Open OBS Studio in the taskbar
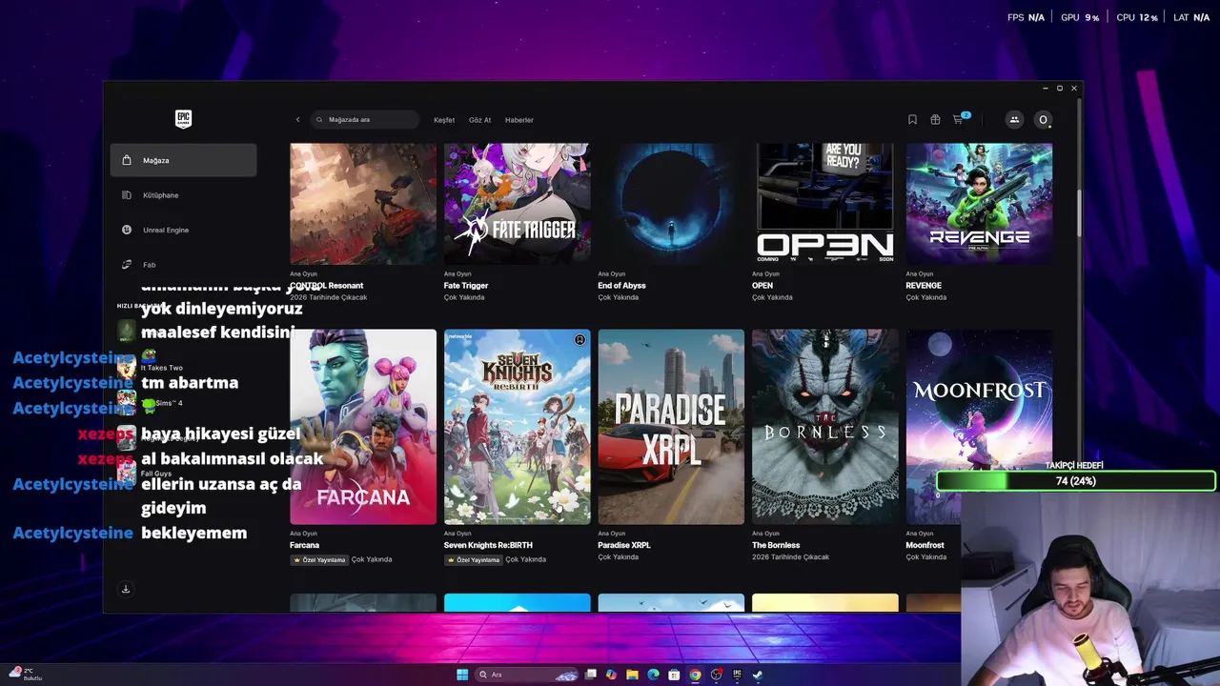Image resolution: width=1220 pixels, height=686 pixels. pos(716,675)
